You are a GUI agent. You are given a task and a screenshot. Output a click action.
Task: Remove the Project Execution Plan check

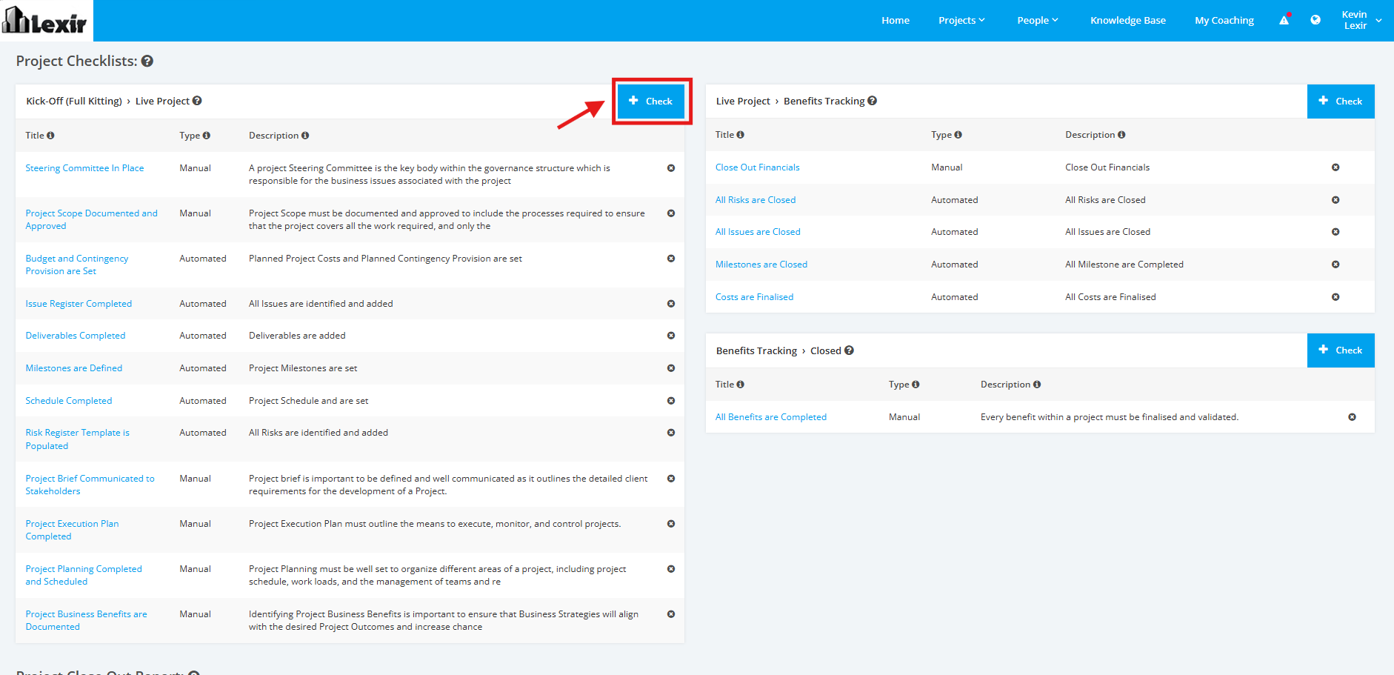671,524
